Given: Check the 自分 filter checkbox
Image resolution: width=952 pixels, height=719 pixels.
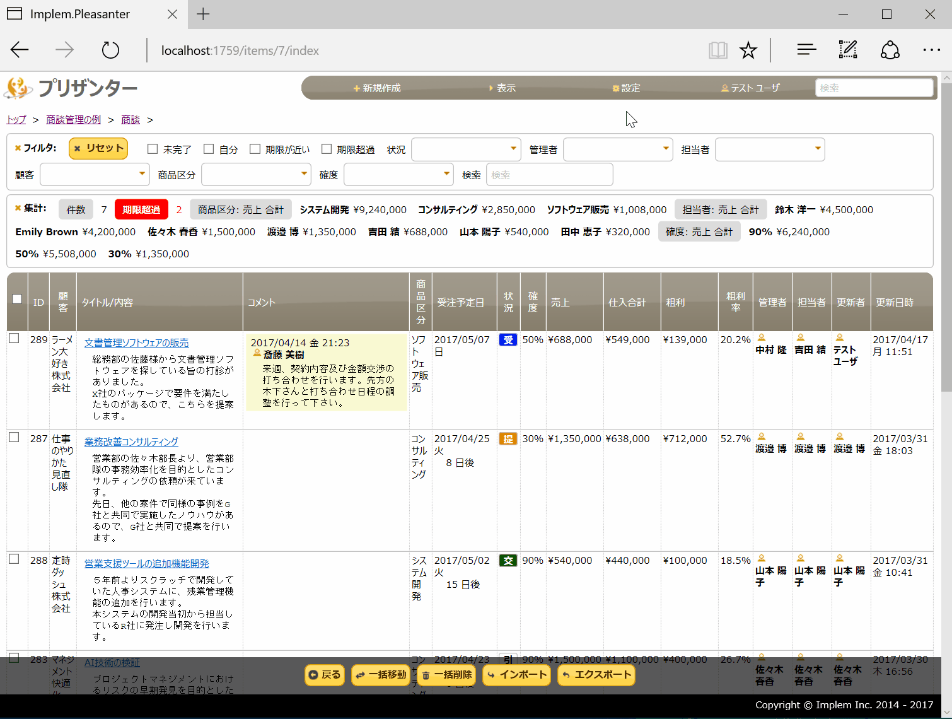Looking at the screenshot, I should (x=209, y=149).
